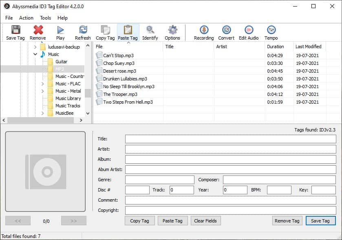The width and height of the screenshot is (342, 240).
Task: Expand the ludusavi-backup folder
Action: pos(35,47)
